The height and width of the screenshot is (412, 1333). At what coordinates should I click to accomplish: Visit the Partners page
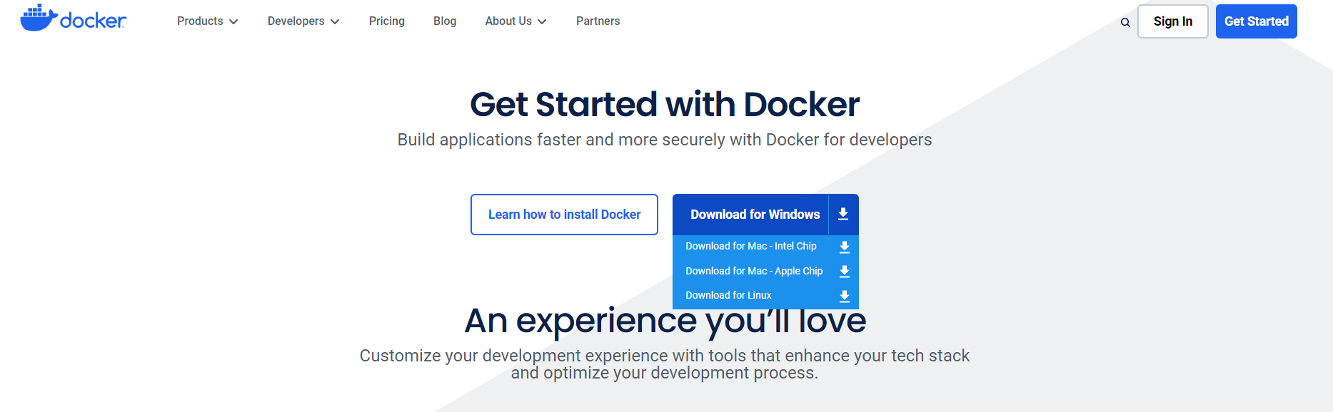click(x=598, y=21)
